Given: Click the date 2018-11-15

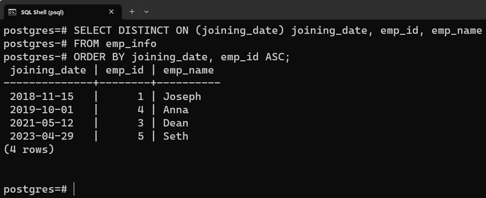Looking at the screenshot, I should (x=42, y=97).
